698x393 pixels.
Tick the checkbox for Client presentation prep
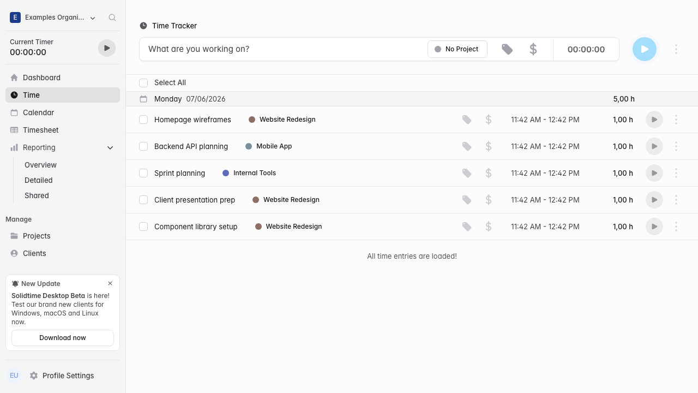click(143, 200)
